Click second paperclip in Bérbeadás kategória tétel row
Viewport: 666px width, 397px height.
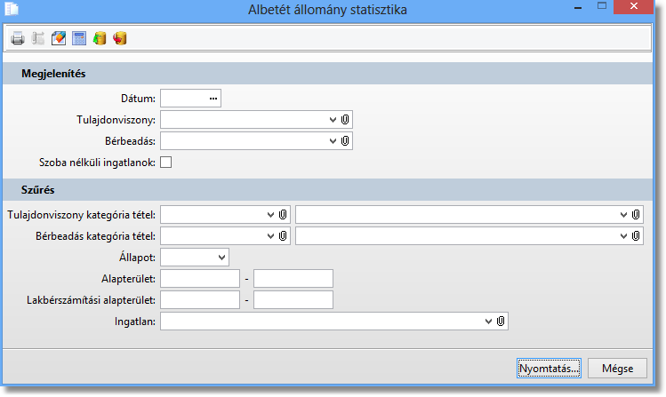click(636, 236)
